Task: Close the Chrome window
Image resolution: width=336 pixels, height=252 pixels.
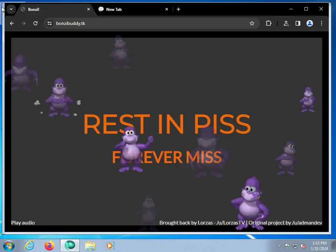Action: 321,9
